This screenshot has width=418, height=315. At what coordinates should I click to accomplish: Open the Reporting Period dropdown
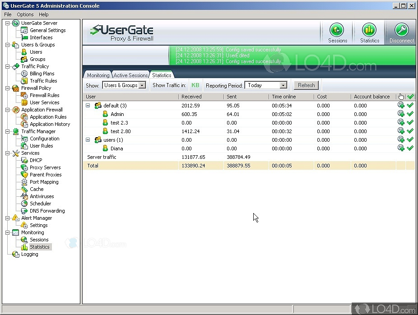coord(267,85)
